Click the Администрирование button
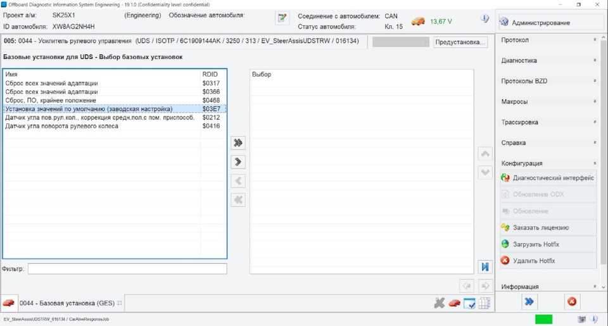 [x=552, y=23]
